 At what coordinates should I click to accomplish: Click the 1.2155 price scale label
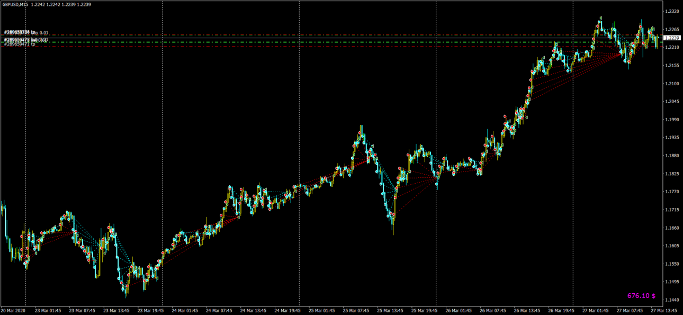click(672, 66)
